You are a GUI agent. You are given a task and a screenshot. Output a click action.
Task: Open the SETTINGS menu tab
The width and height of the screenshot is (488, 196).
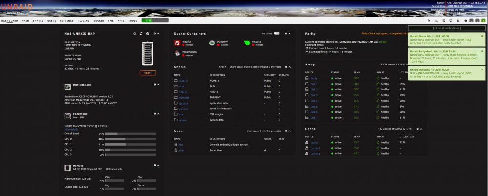[x=66, y=21]
